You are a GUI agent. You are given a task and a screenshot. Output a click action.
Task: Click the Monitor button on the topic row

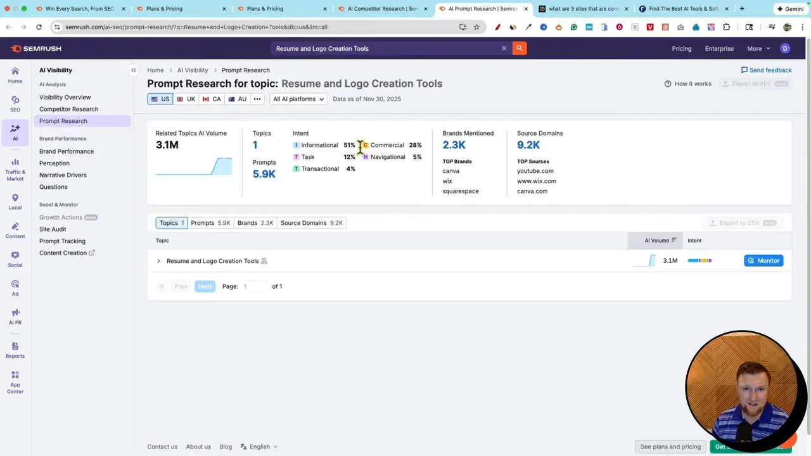point(763,260)
